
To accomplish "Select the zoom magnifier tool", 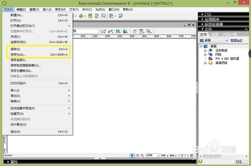I will [x=142, y=155].
